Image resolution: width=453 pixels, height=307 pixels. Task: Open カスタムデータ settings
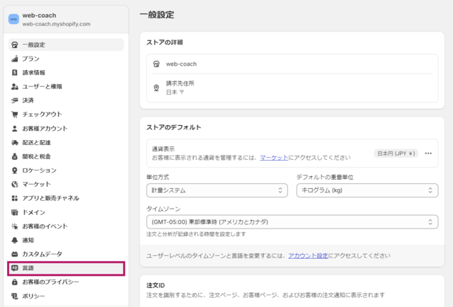(66, 254)
